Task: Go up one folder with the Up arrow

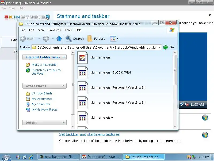Action: (59, 39)
